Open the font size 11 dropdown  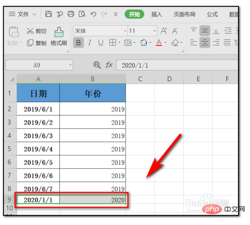[155, 31]
